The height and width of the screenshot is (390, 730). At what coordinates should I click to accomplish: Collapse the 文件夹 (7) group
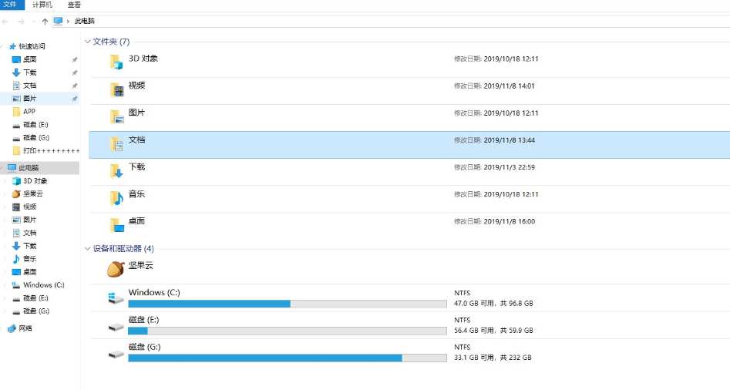pos(87,42)
